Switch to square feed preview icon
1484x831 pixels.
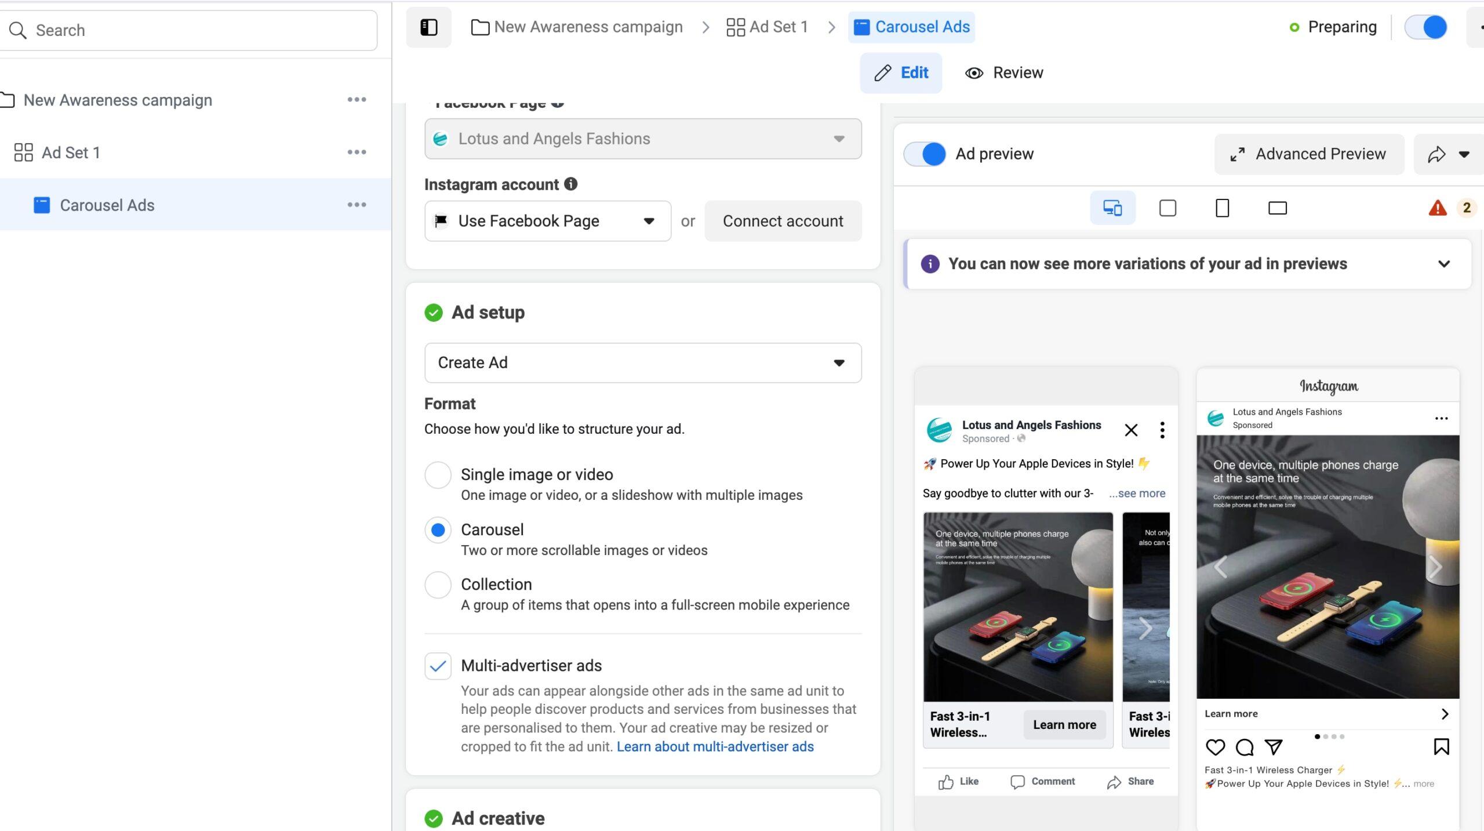1167,208
